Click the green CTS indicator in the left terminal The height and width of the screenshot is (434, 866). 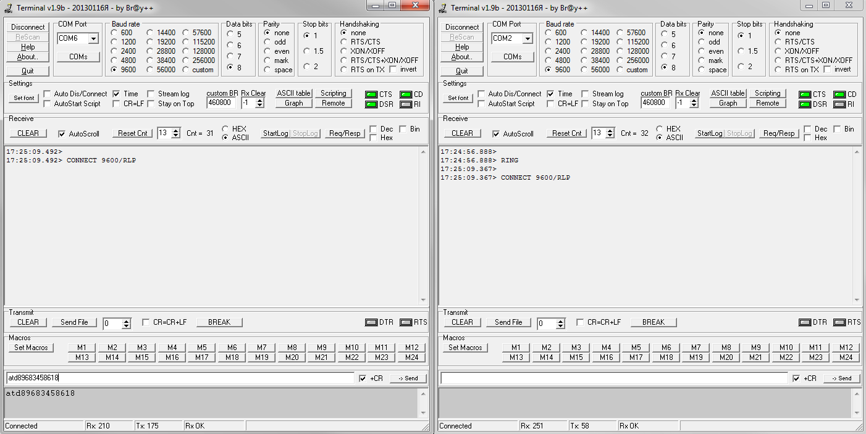[x=371, y=94]
